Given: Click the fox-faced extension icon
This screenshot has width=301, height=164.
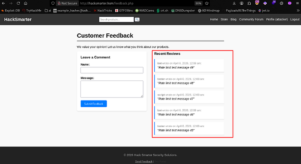Looking at the screenshot, I should click(x=257, y=3).
